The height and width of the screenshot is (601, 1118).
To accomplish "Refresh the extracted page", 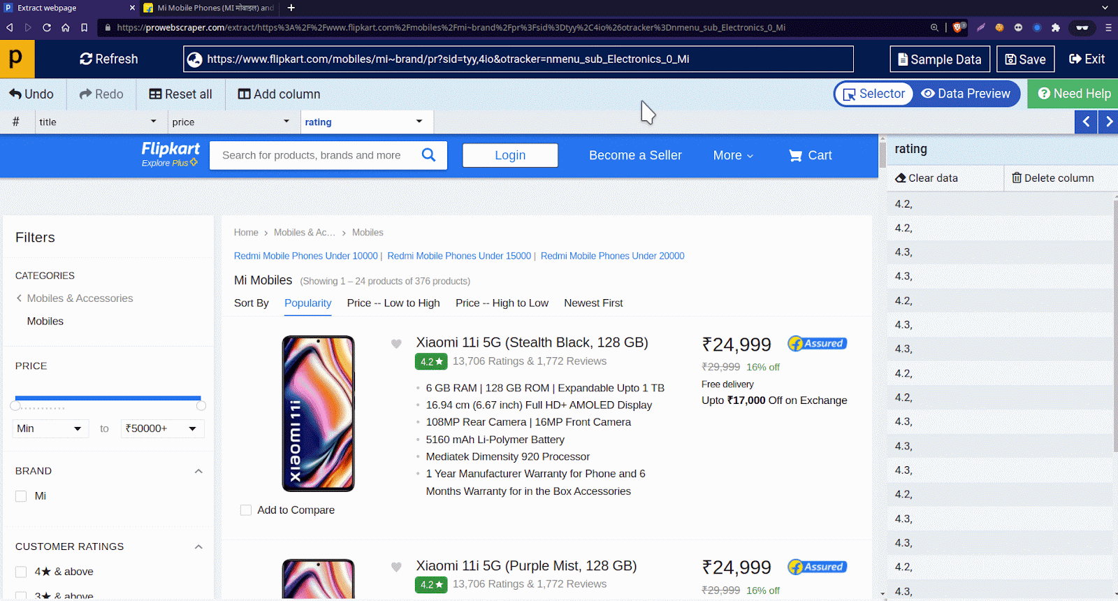I will click(x=108, y=59).
